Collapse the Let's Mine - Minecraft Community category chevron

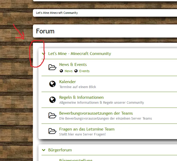[x=44, y=54]
